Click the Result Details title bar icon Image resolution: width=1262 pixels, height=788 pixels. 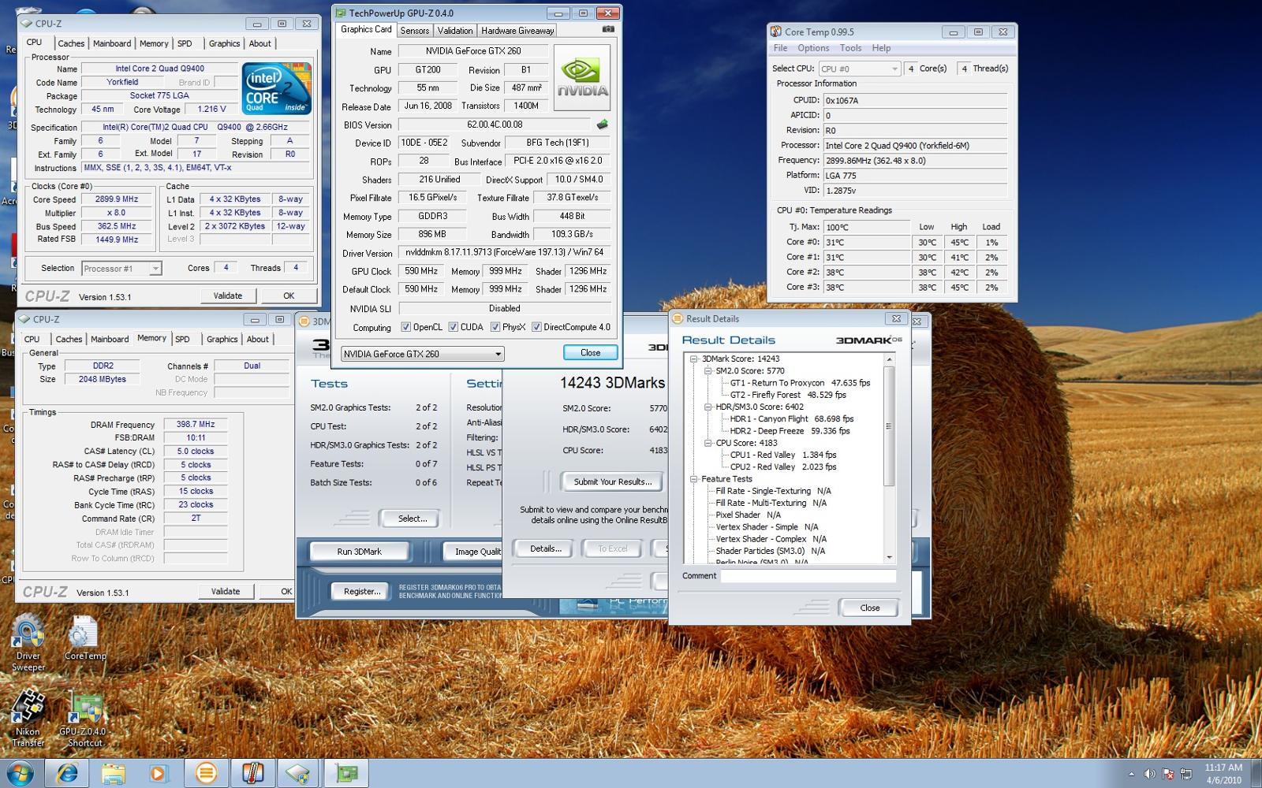(x=677, y=318)
